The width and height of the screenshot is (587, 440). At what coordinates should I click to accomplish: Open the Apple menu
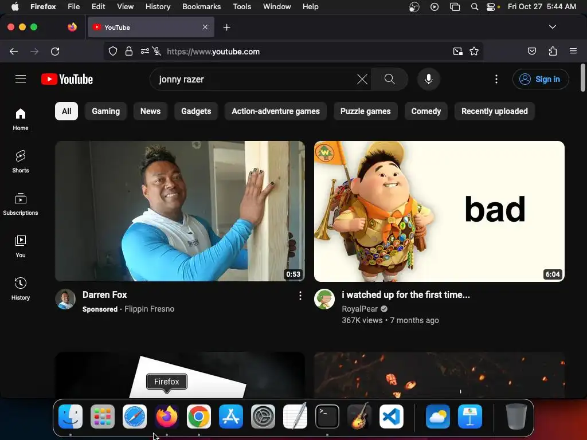(x=14, y=7)
